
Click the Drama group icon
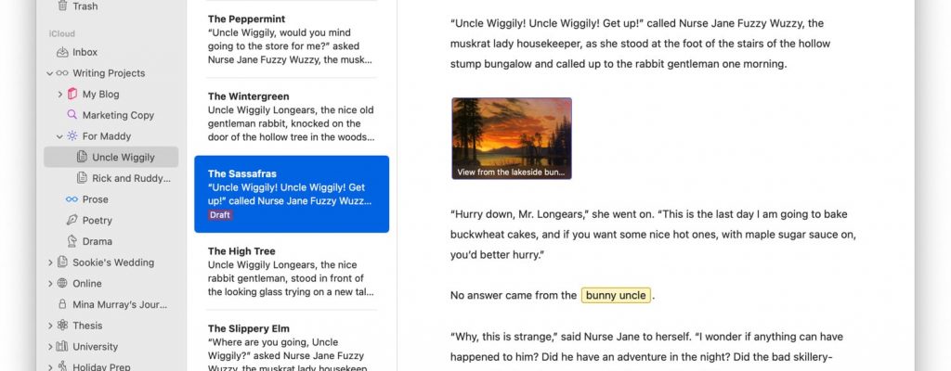click(x=72, y=241)
